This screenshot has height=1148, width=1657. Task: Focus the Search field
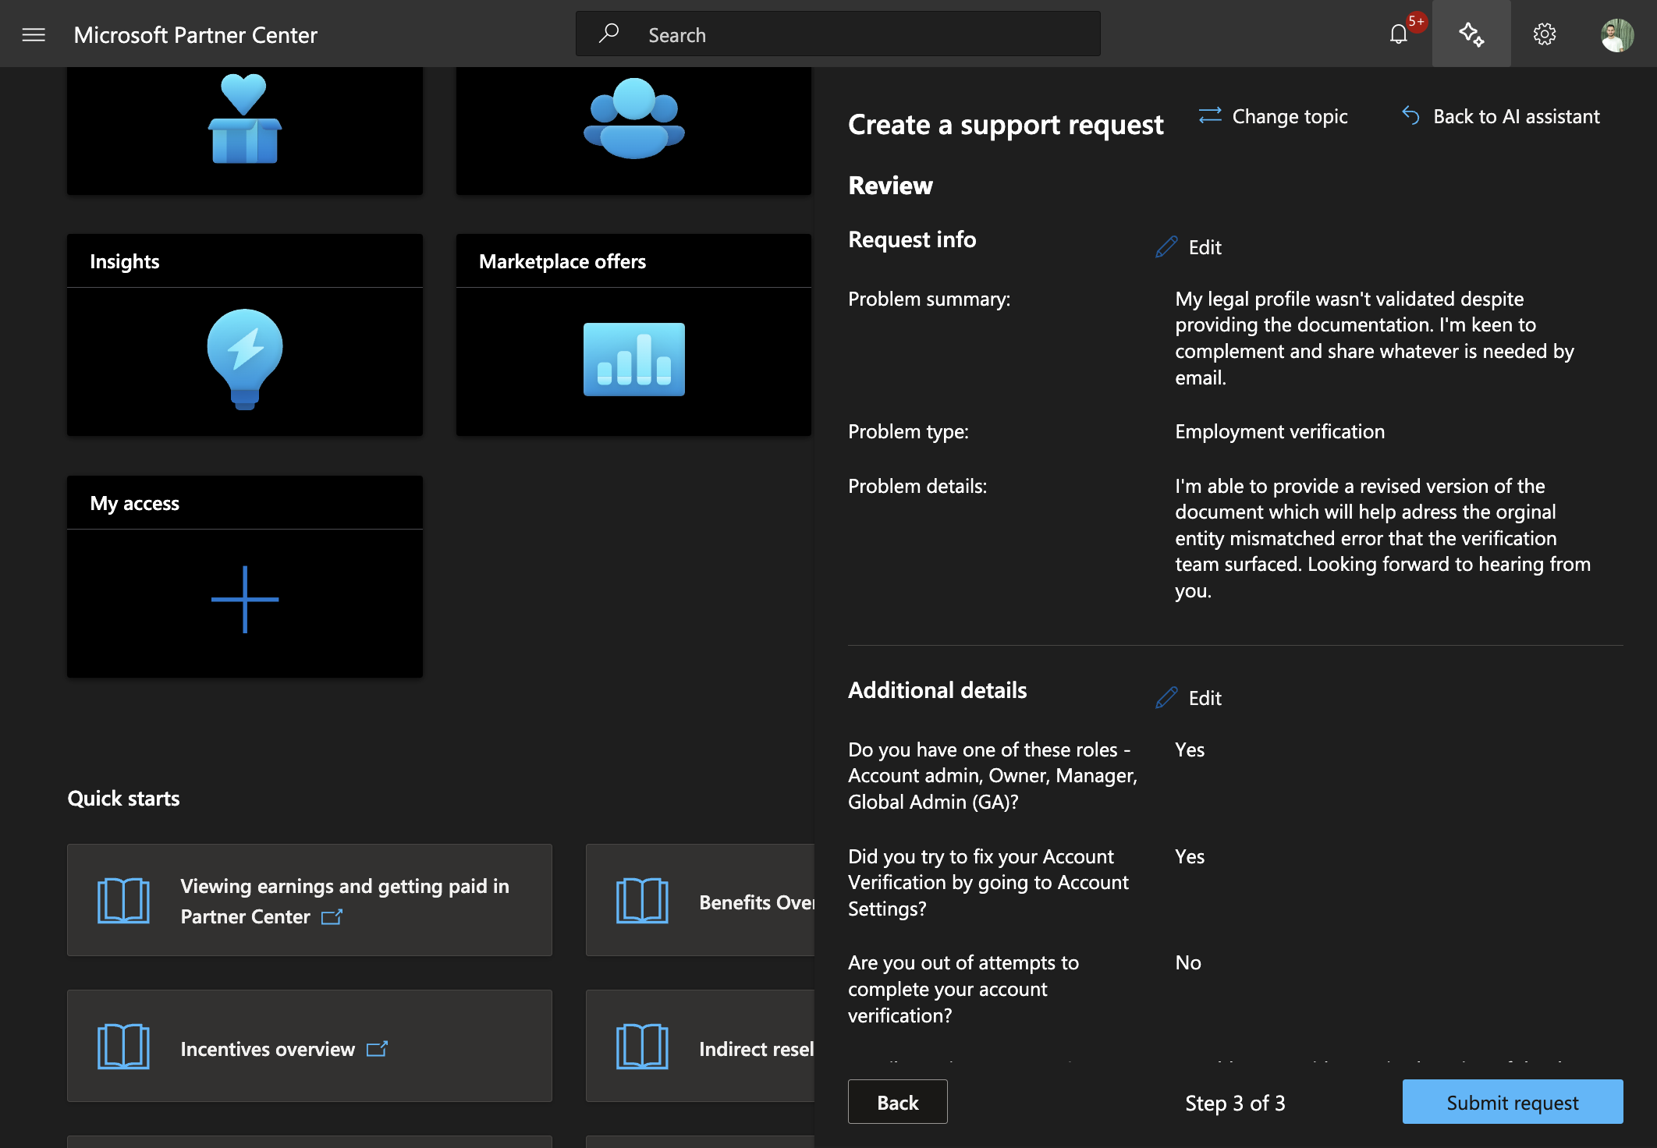click(x=838, y=34)
